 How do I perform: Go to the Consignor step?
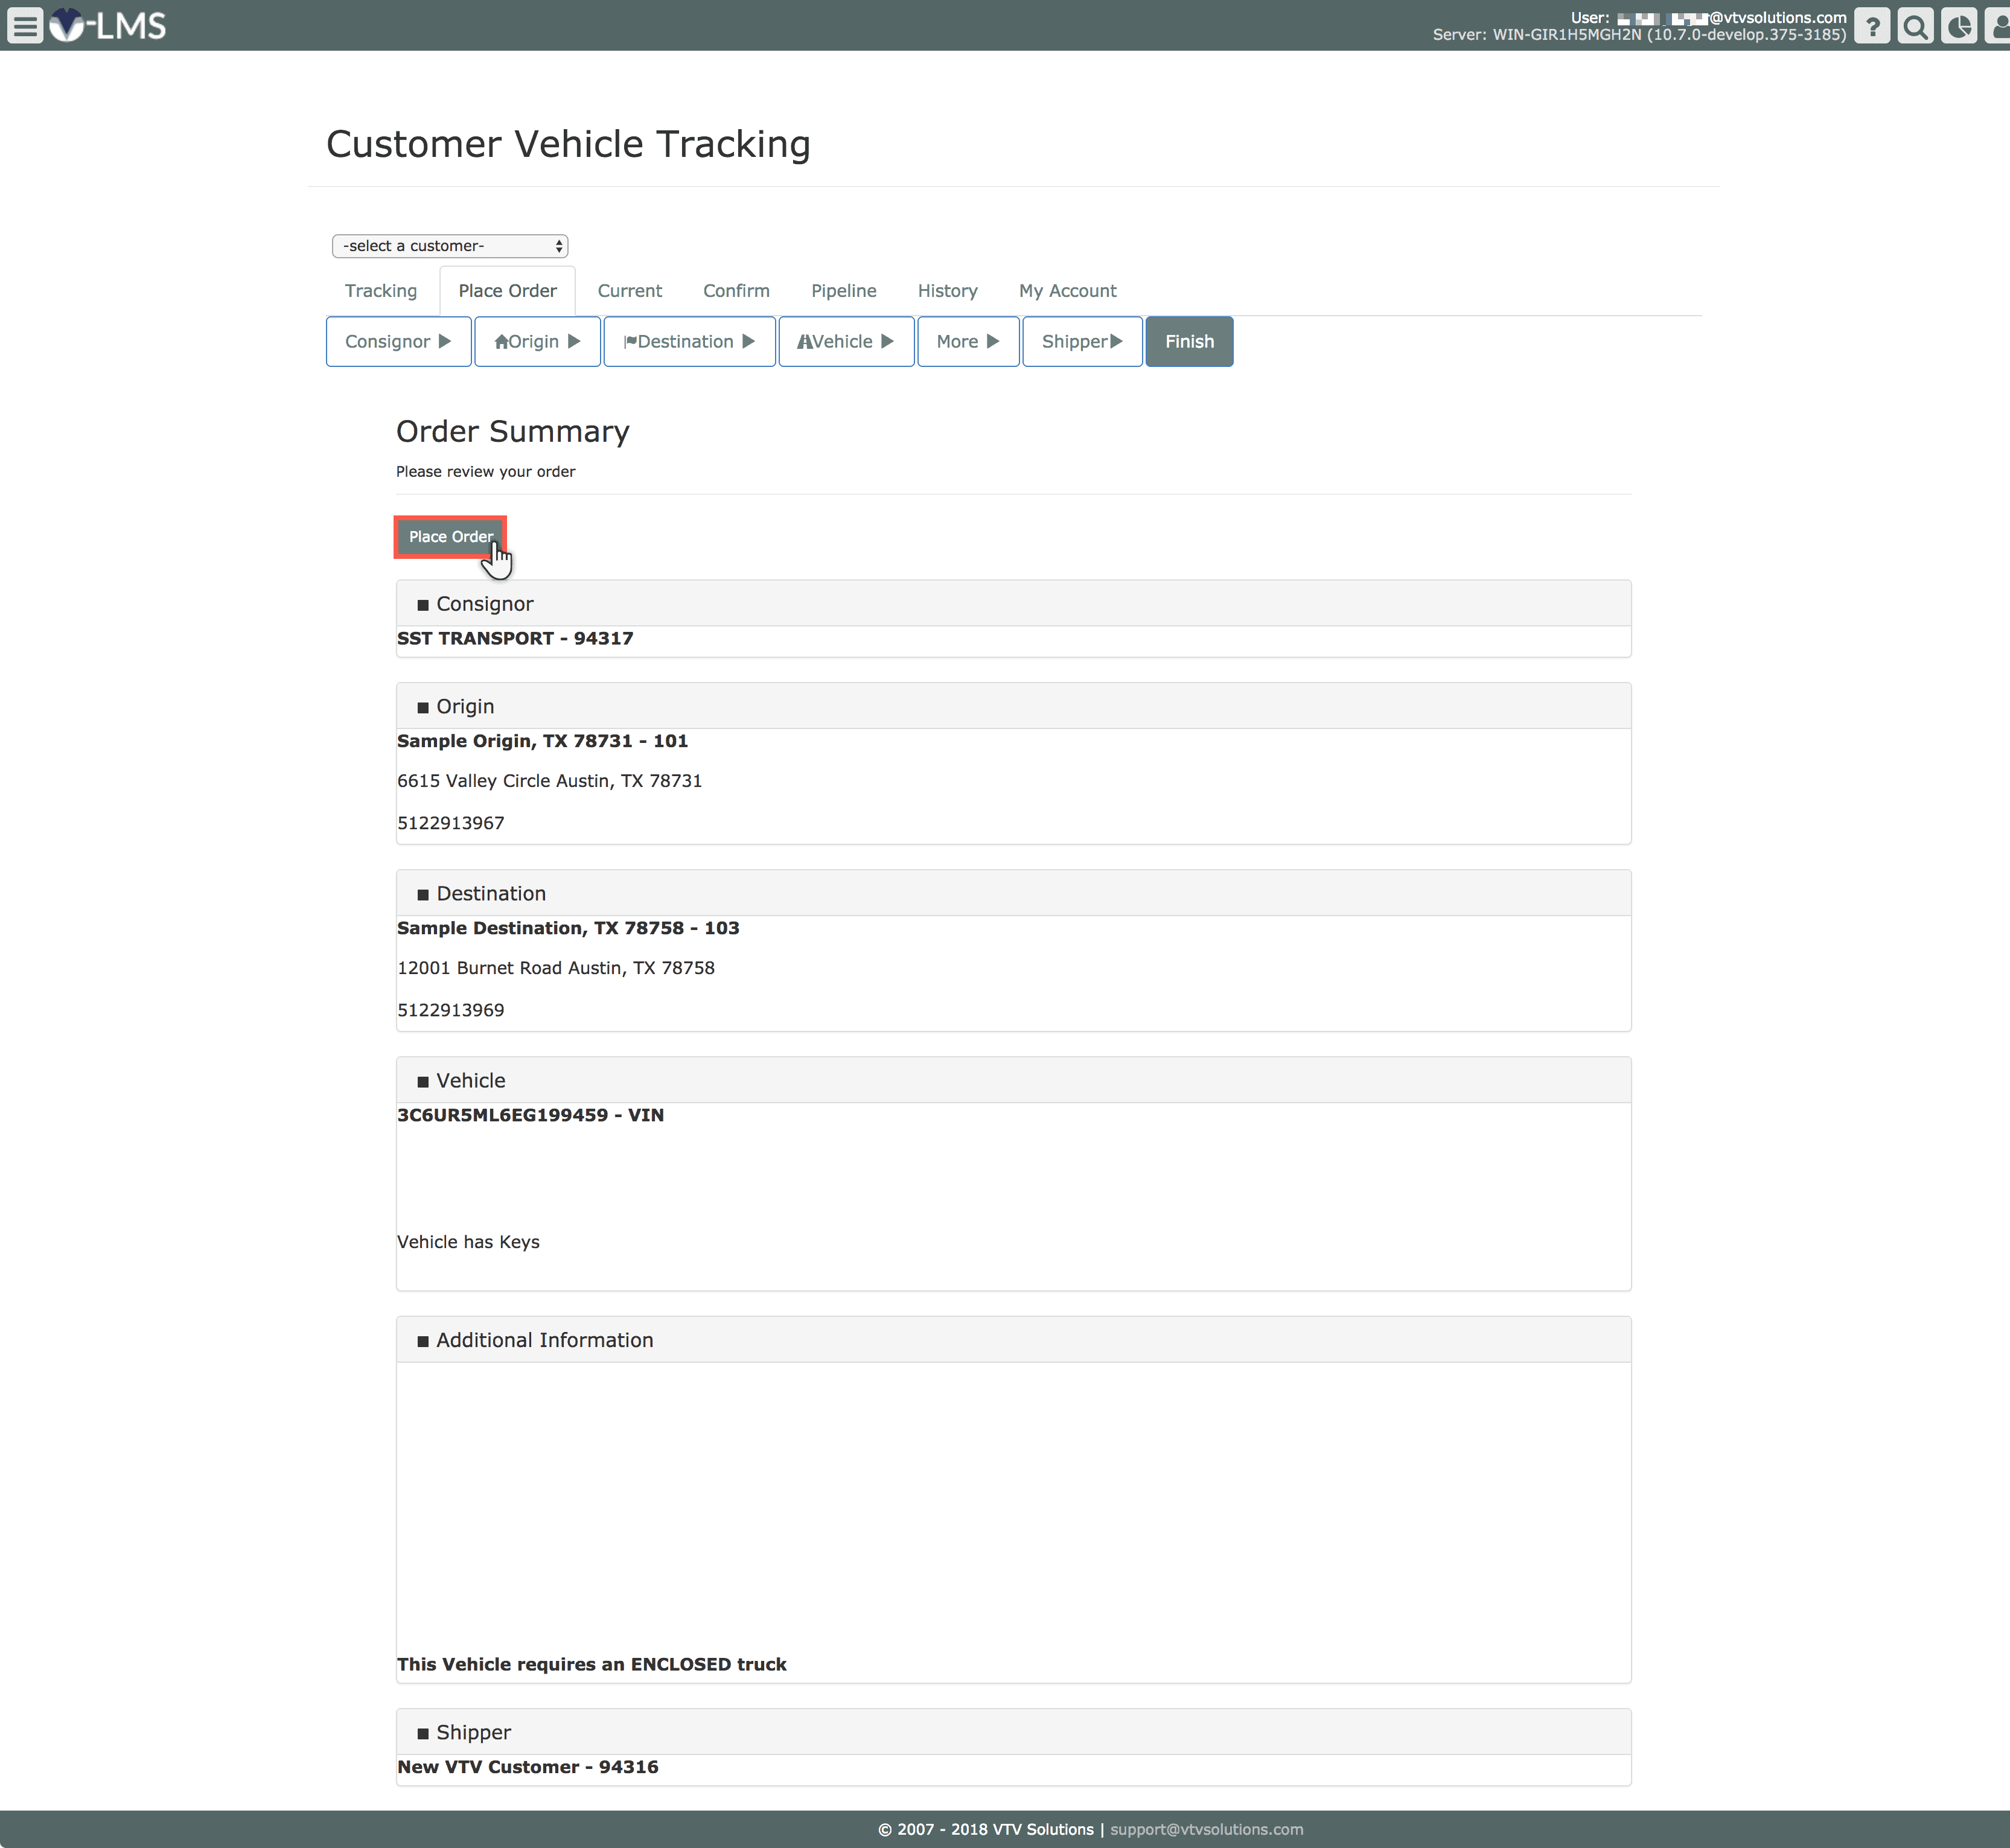coord(398,342)
